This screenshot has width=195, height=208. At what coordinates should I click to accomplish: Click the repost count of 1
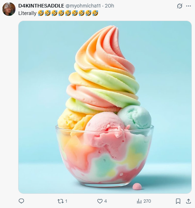66,201
